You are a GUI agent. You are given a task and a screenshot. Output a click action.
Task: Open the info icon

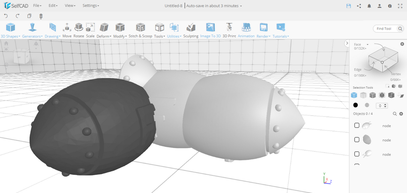click(390, 6)
